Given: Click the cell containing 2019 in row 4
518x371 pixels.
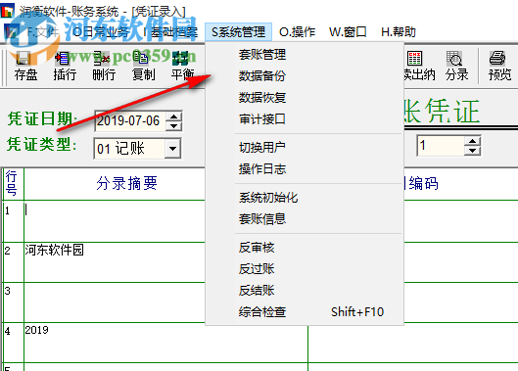Looking at the screenshot, I should (165, 343).
